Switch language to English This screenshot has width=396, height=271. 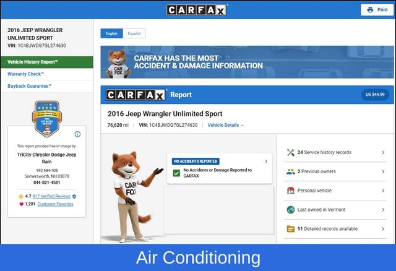tap(111, 33)
